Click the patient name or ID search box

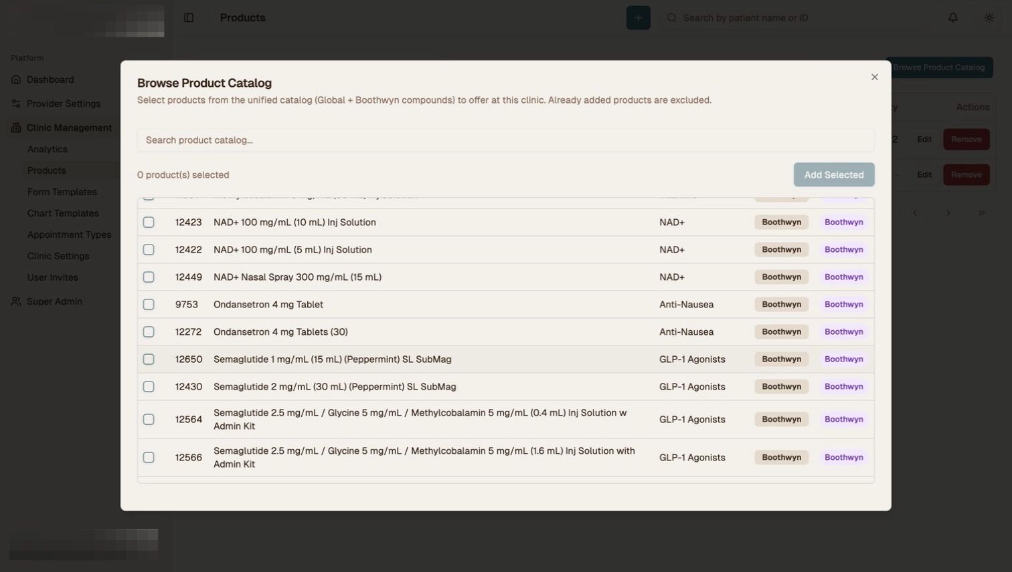pos(795,18)
